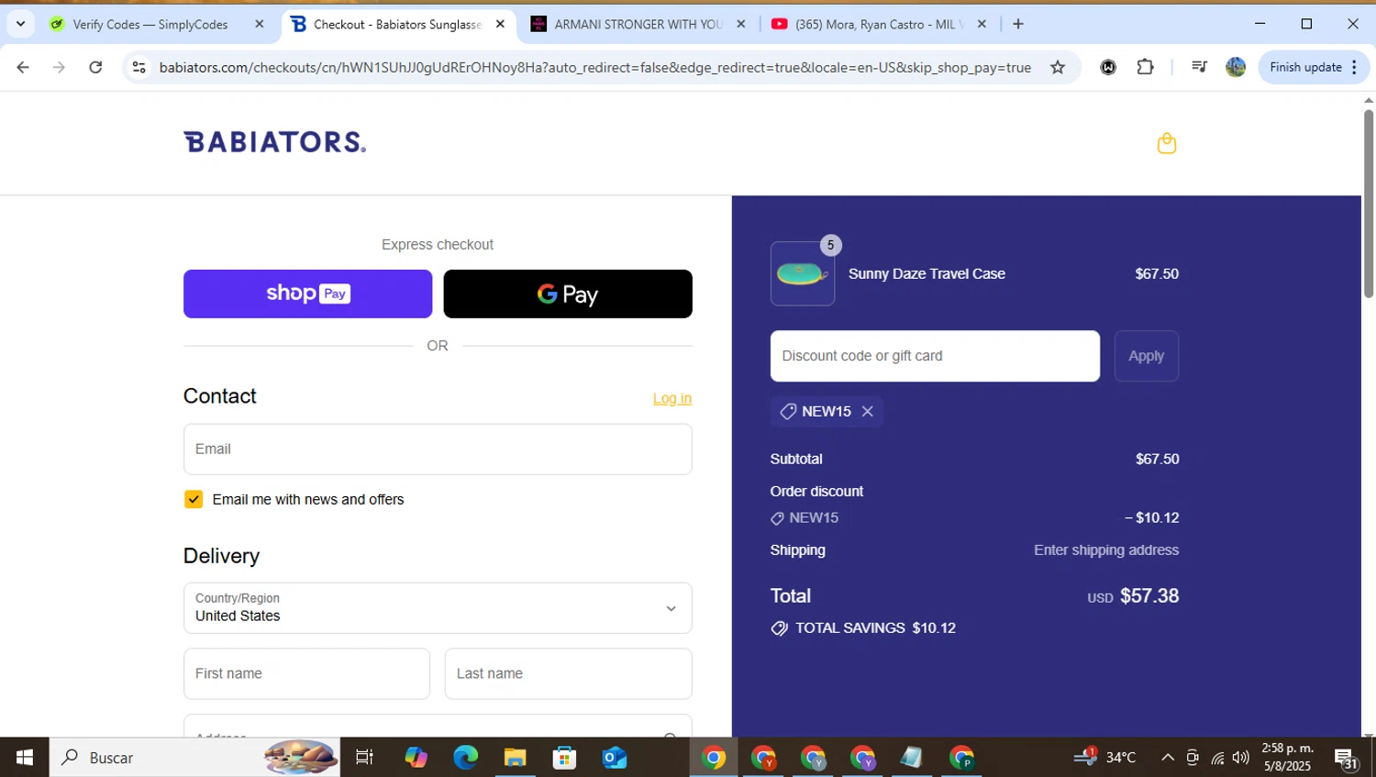Open the network Wi-Fi tray icon
This screenshot has height=777, width=1376.
coord(1217,758)
